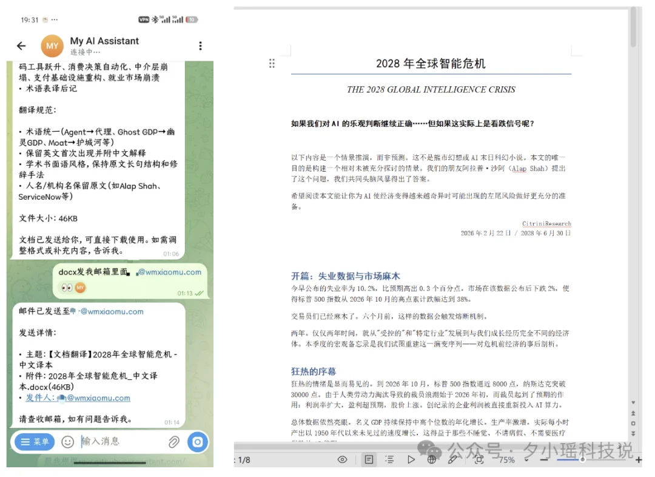Open the chat options three-dot menu
The image size is (655, 477).
(x=200, y=46)
